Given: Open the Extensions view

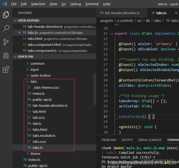Looking at the screenshot, I should (x=6, y=69).
